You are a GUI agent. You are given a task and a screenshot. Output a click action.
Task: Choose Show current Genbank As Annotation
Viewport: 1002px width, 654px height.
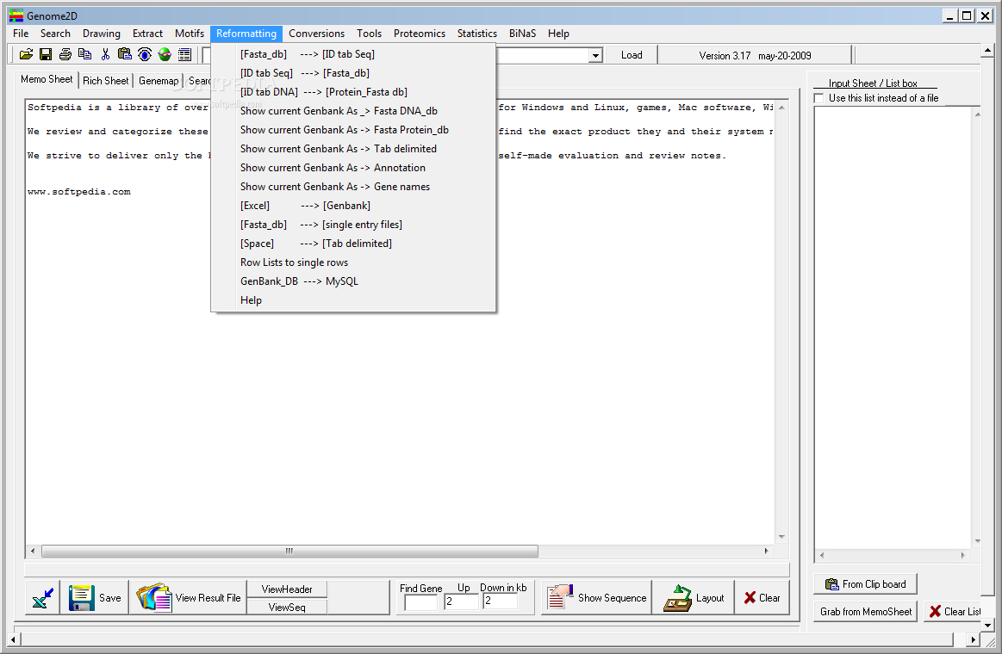(353, 168)
